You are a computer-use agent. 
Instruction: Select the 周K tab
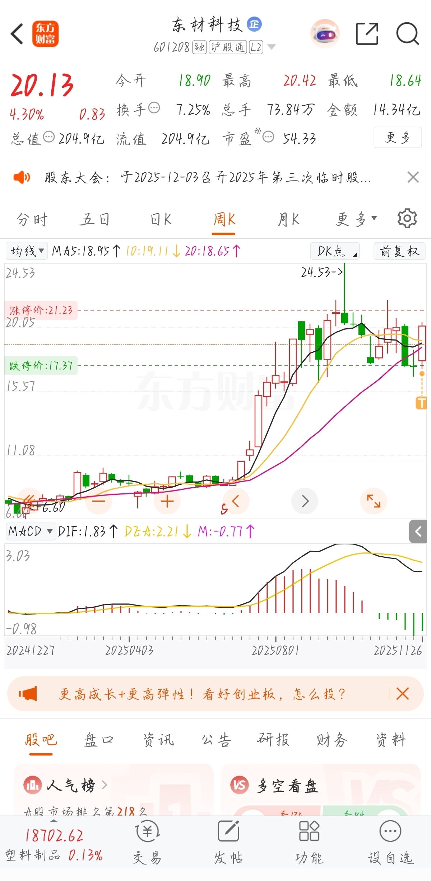224,219
